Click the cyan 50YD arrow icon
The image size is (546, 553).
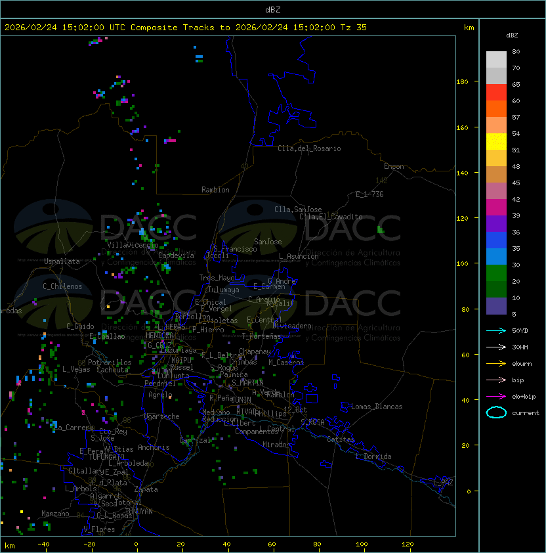point(496,330)
